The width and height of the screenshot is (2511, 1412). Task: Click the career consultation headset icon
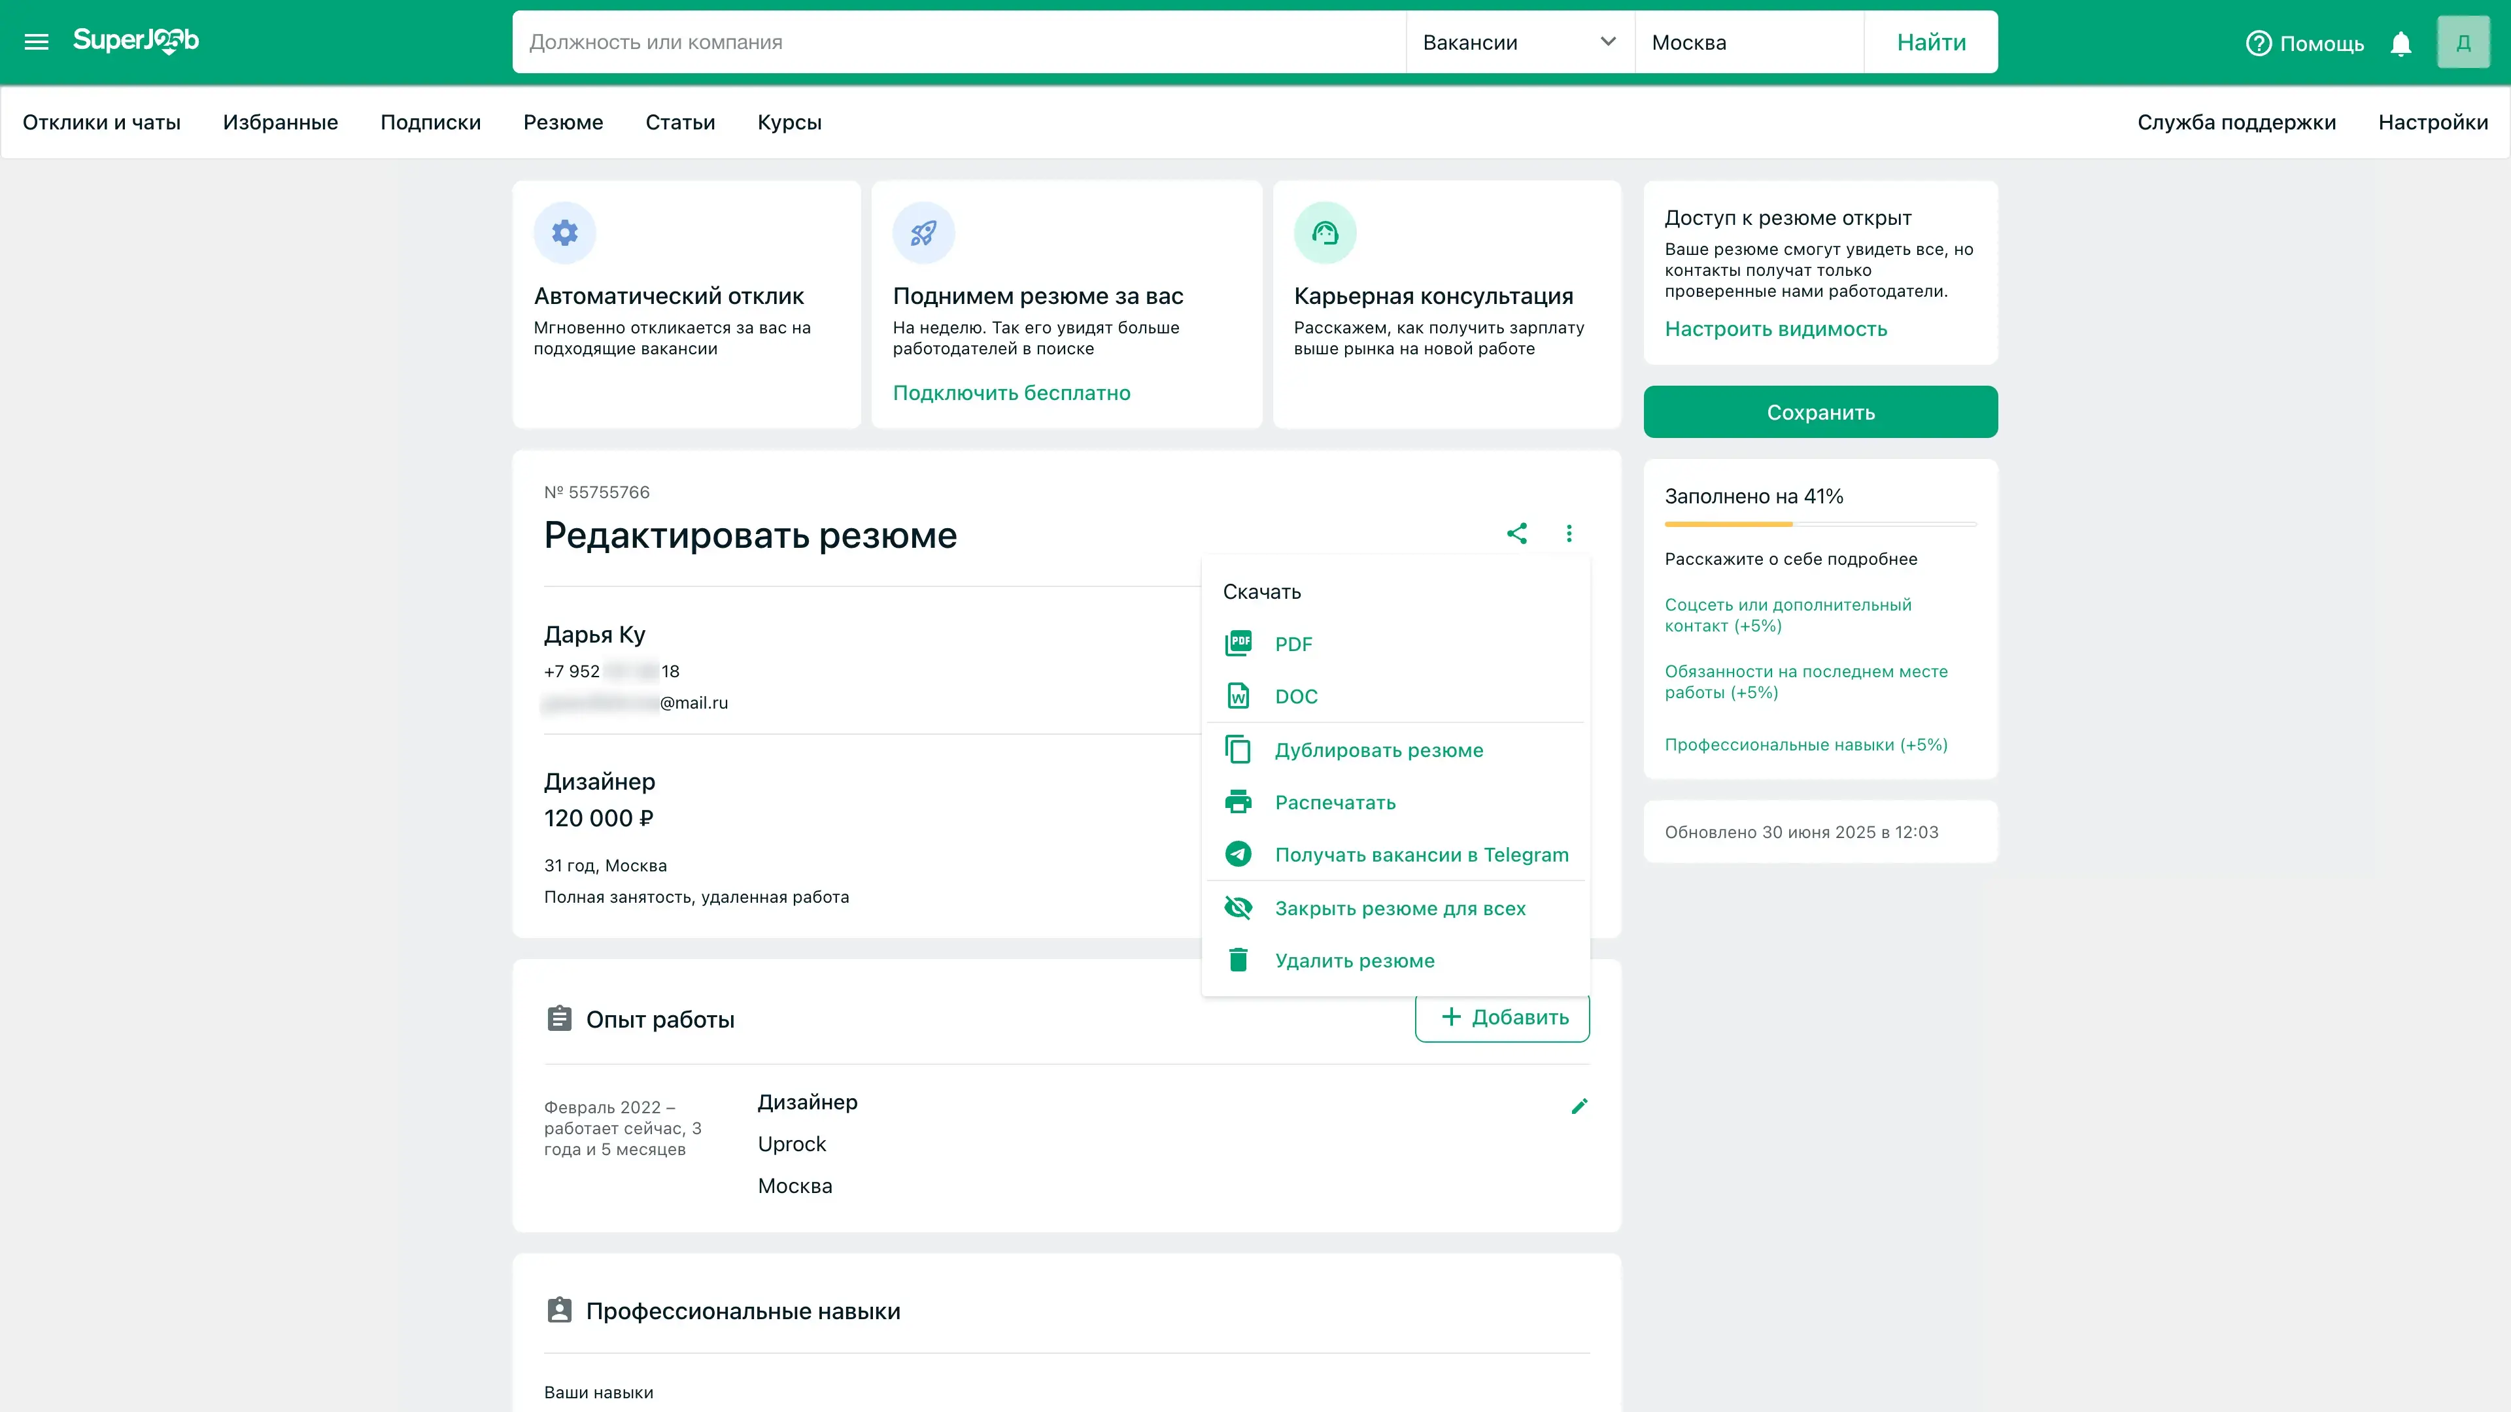click(1325, 233)
